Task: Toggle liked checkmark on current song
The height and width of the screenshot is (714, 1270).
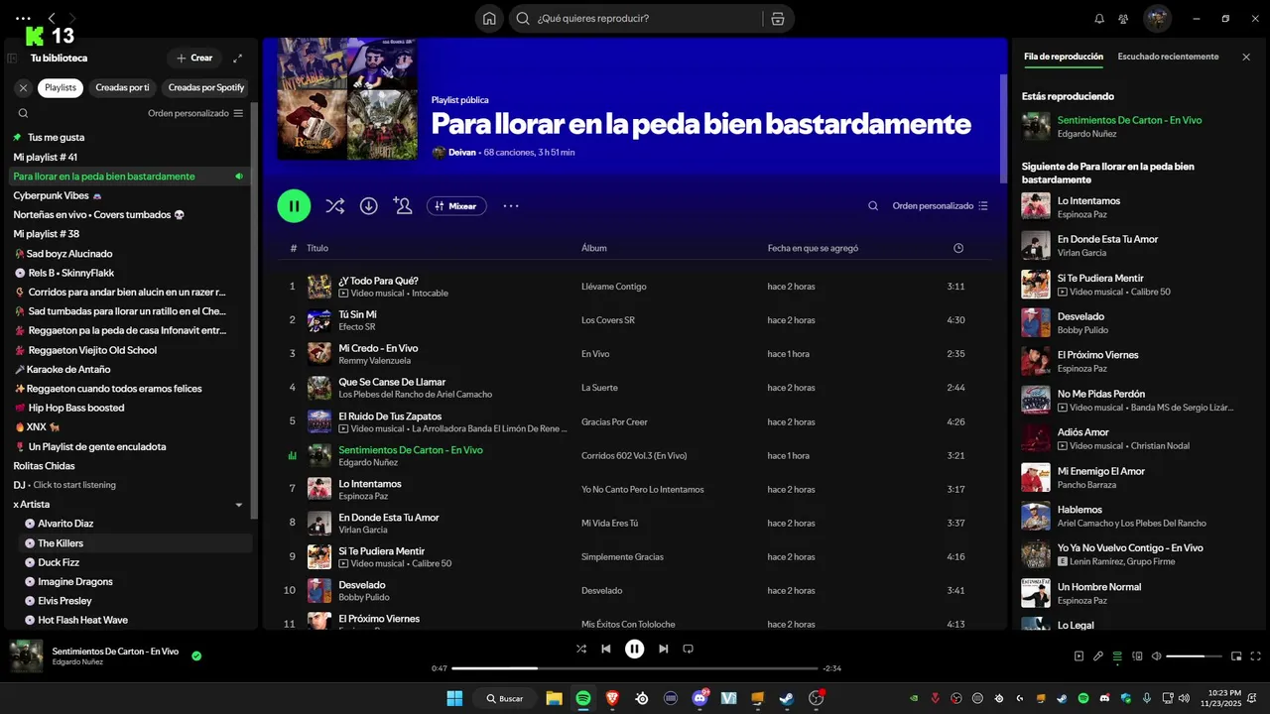Action: 196,655
